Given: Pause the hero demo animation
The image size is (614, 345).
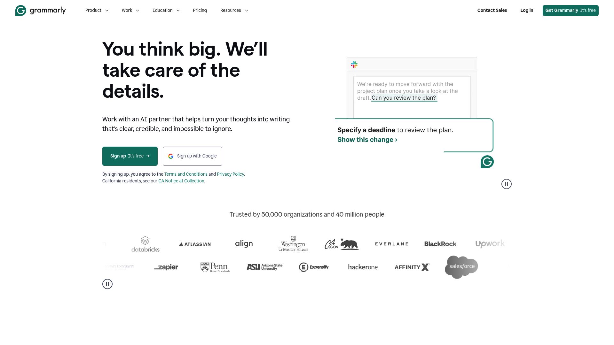Looking at the screenshot, I should click(x=506, y=184).
